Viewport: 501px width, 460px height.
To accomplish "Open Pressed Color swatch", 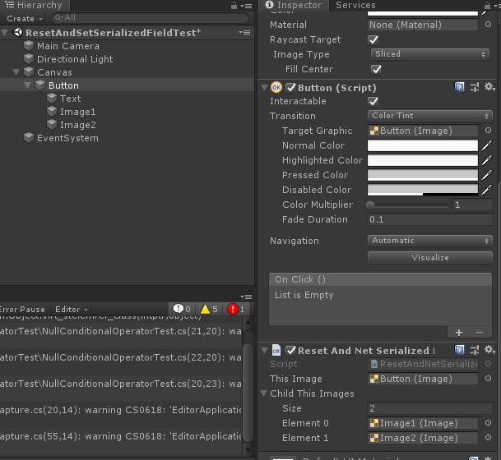I will click(422, 175).
